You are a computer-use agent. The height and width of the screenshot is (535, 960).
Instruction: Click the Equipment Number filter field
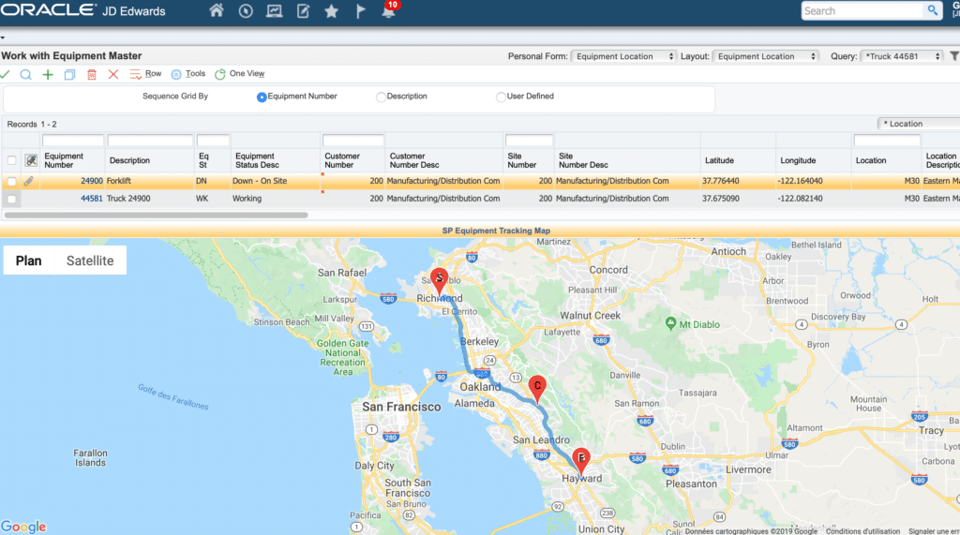point(72,141)
